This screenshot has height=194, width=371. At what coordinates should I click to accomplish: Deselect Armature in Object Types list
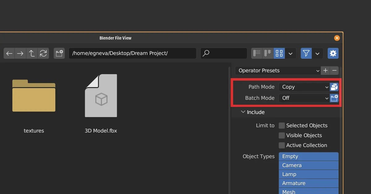[x=308, y=183]
